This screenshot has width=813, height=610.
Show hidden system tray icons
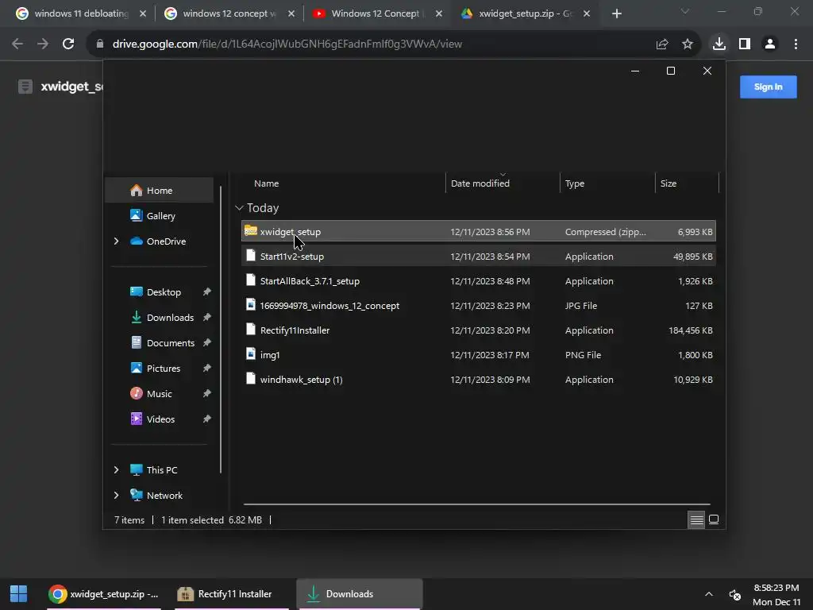709,594
